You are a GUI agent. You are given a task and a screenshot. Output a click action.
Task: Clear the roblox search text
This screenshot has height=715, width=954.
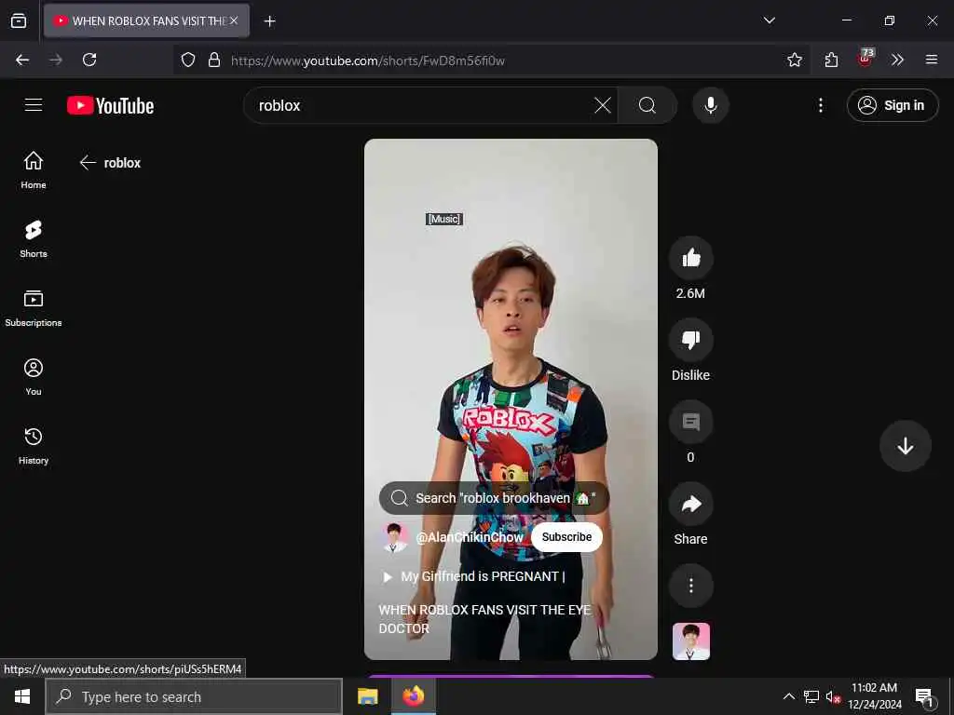[x=603, y=106]
